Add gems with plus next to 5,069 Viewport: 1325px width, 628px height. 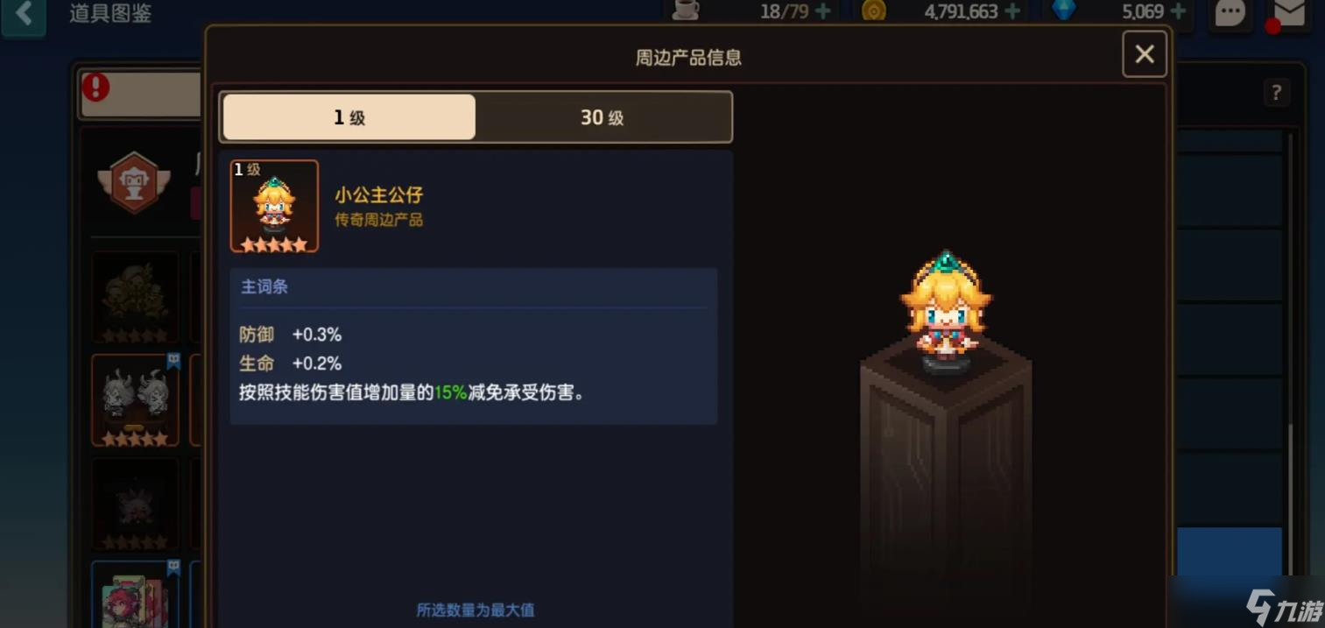pyautogui.click(x=1178, y=11)
